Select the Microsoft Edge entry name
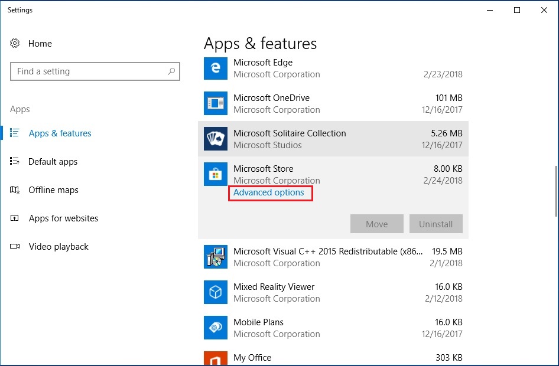Viewport: 559px width, 366px height. [263, 63]
